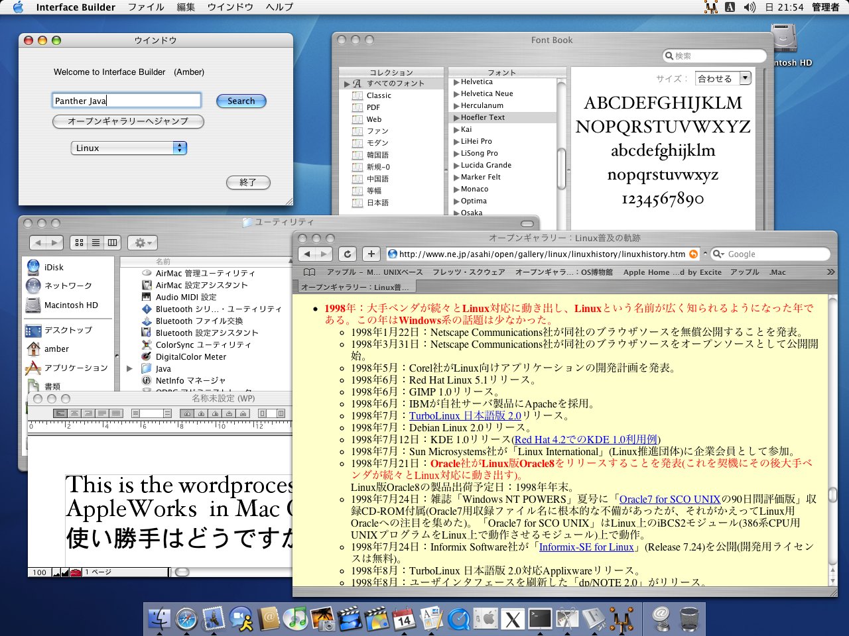
Task: Expand Lucida Grande font family
Action: (x=456, y=166)
